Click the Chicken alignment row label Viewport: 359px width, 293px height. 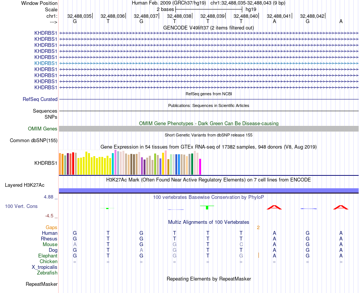(48, 261)
